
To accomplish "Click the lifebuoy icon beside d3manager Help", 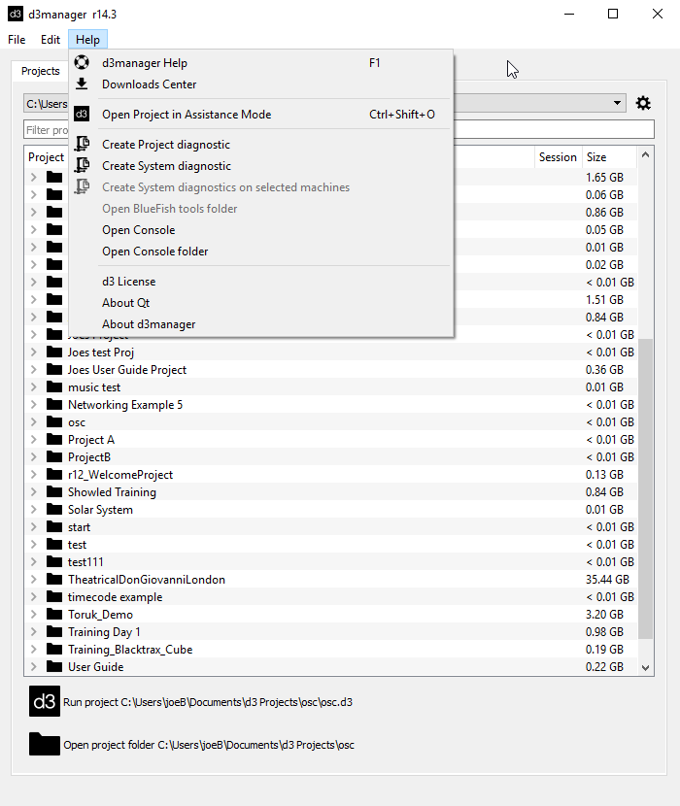I will (x=82, y=62).
